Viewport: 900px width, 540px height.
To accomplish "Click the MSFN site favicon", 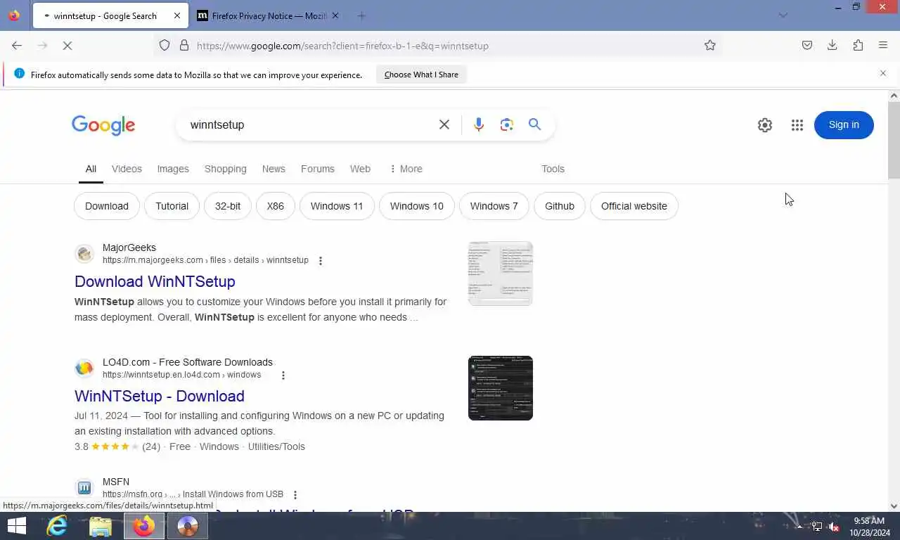I will (84, 488).
